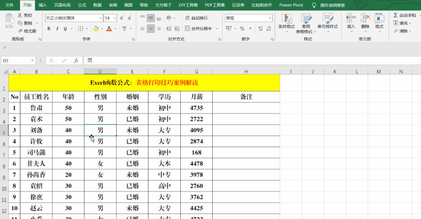This screenshot has width=421, height=219.
Task: Apply the yellow fill color bucket
Action: pyautogui.click(x=96, y=28)
